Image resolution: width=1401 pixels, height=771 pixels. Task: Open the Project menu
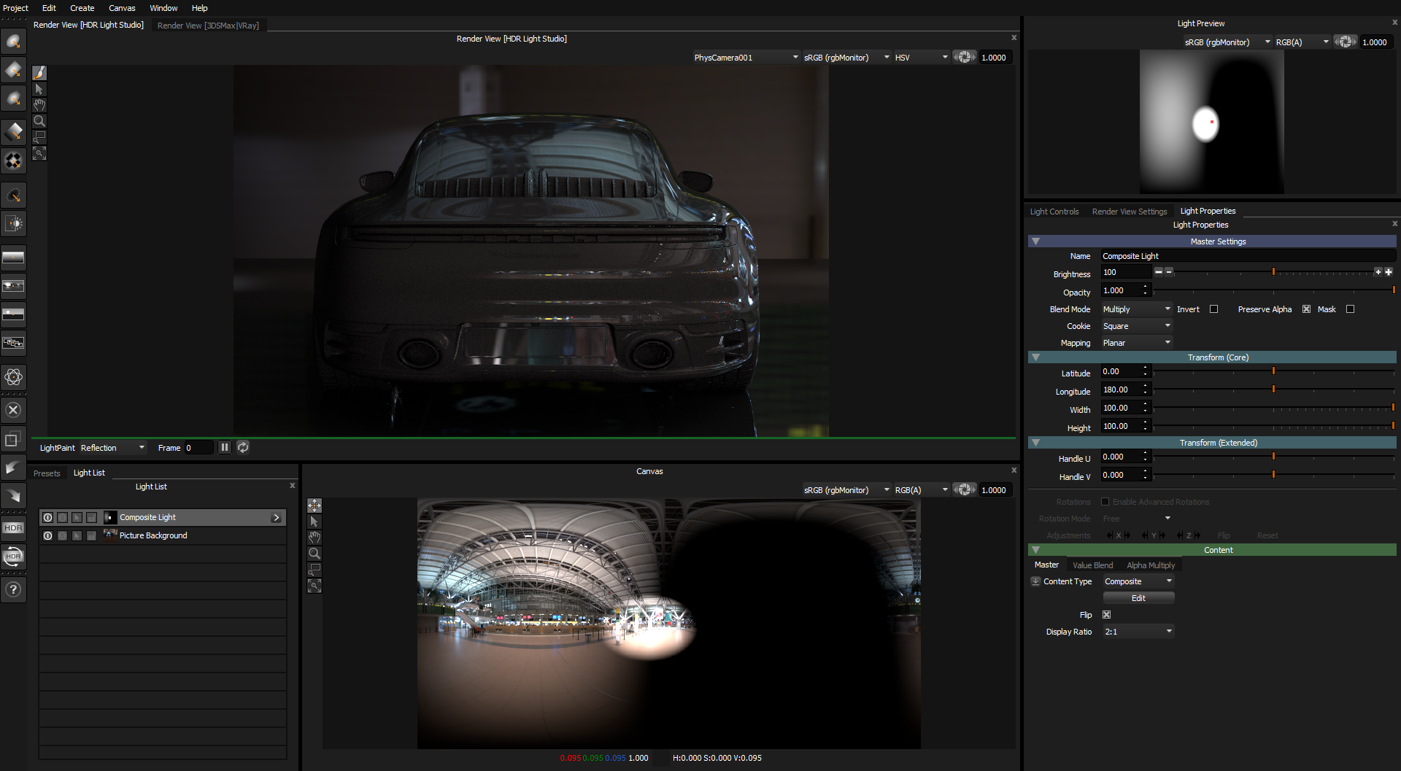click(x=15, y=8)
